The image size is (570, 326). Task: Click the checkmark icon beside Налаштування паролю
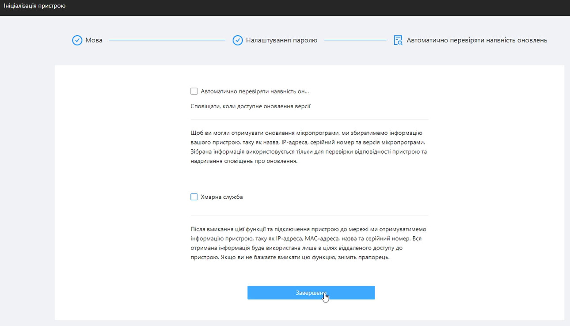click(x=238, y=41)
